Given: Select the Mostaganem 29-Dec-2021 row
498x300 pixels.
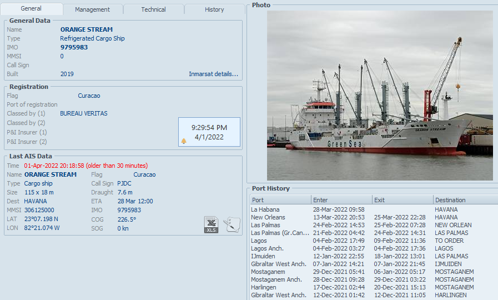Looking at the screenshot, I should tap(374, 272).
